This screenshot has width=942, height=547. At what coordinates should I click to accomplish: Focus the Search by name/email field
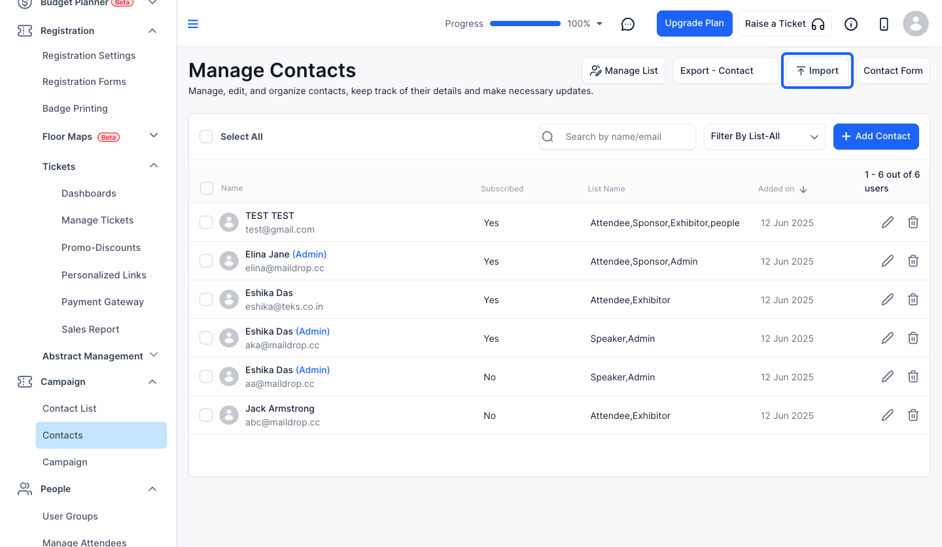(x=618, y=137)
